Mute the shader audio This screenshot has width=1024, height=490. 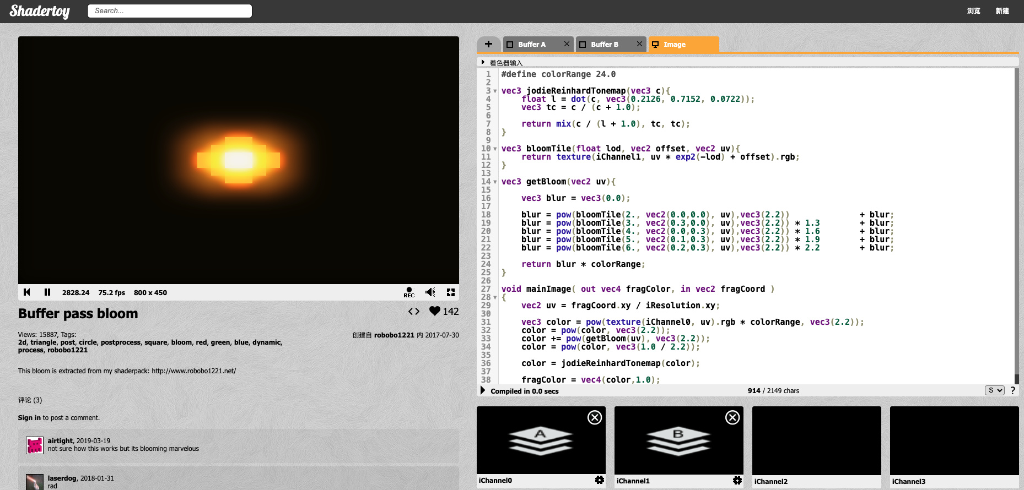pyautogui.click(x=430, y=292)
